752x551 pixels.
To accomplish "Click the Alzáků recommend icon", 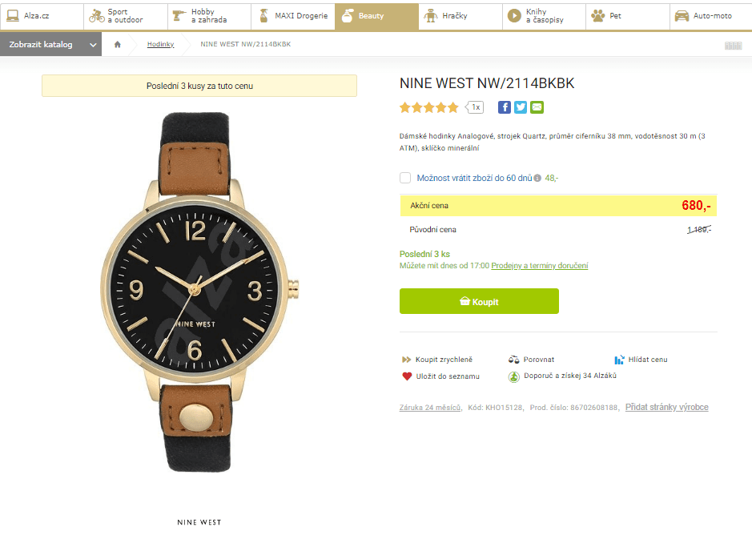I will [513, 376].
